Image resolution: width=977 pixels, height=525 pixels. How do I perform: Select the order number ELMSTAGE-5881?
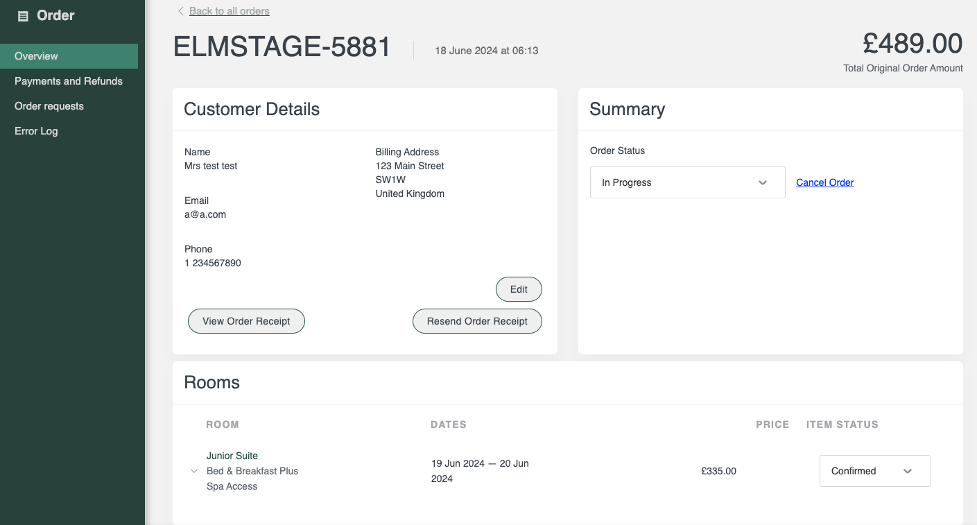[282, 47]
